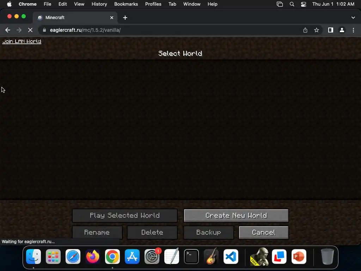Open Spotlight search in menu bar
Image resolution: width=361 pixels, height=271 pixels.
pos(292,4)
